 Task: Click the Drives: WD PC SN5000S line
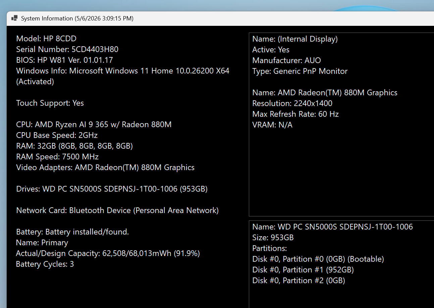tap(112, 189)
